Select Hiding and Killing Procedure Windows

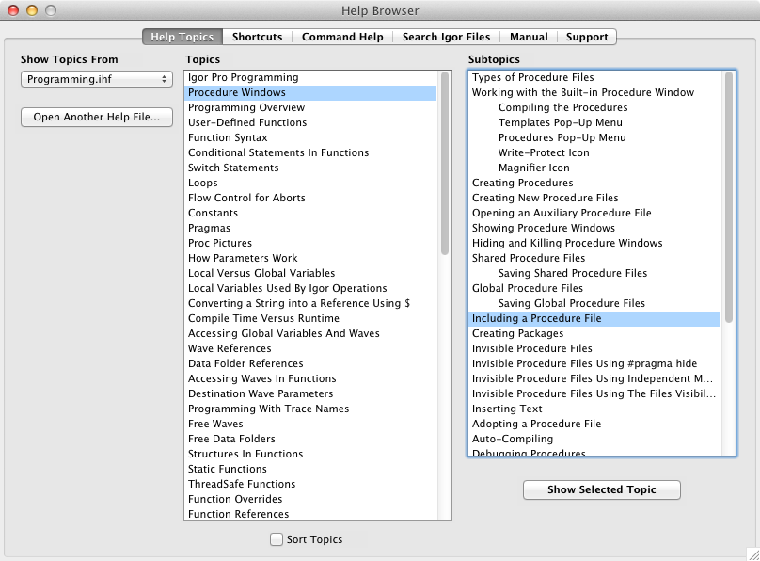[594, 243]
